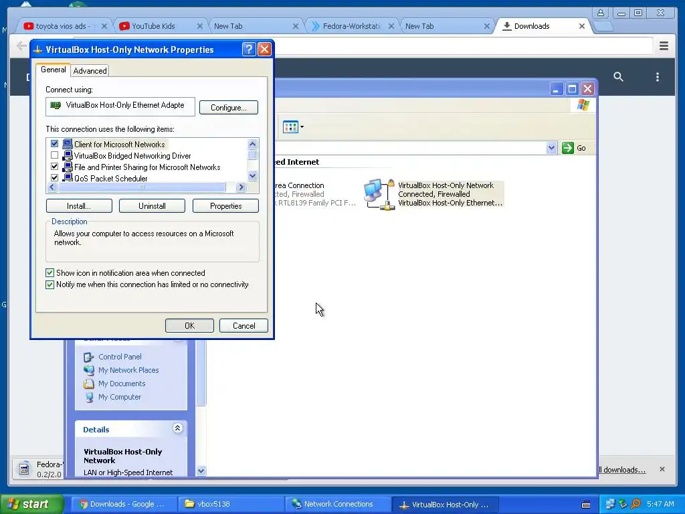
Task: Click the items list horizontal scrollbar thumb
Action: click(x=142, y=187)
